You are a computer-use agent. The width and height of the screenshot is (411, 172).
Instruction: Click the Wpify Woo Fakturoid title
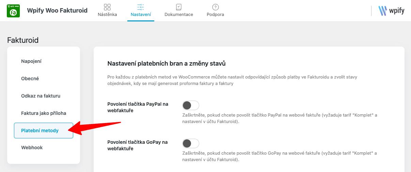(x=57, y=11)
